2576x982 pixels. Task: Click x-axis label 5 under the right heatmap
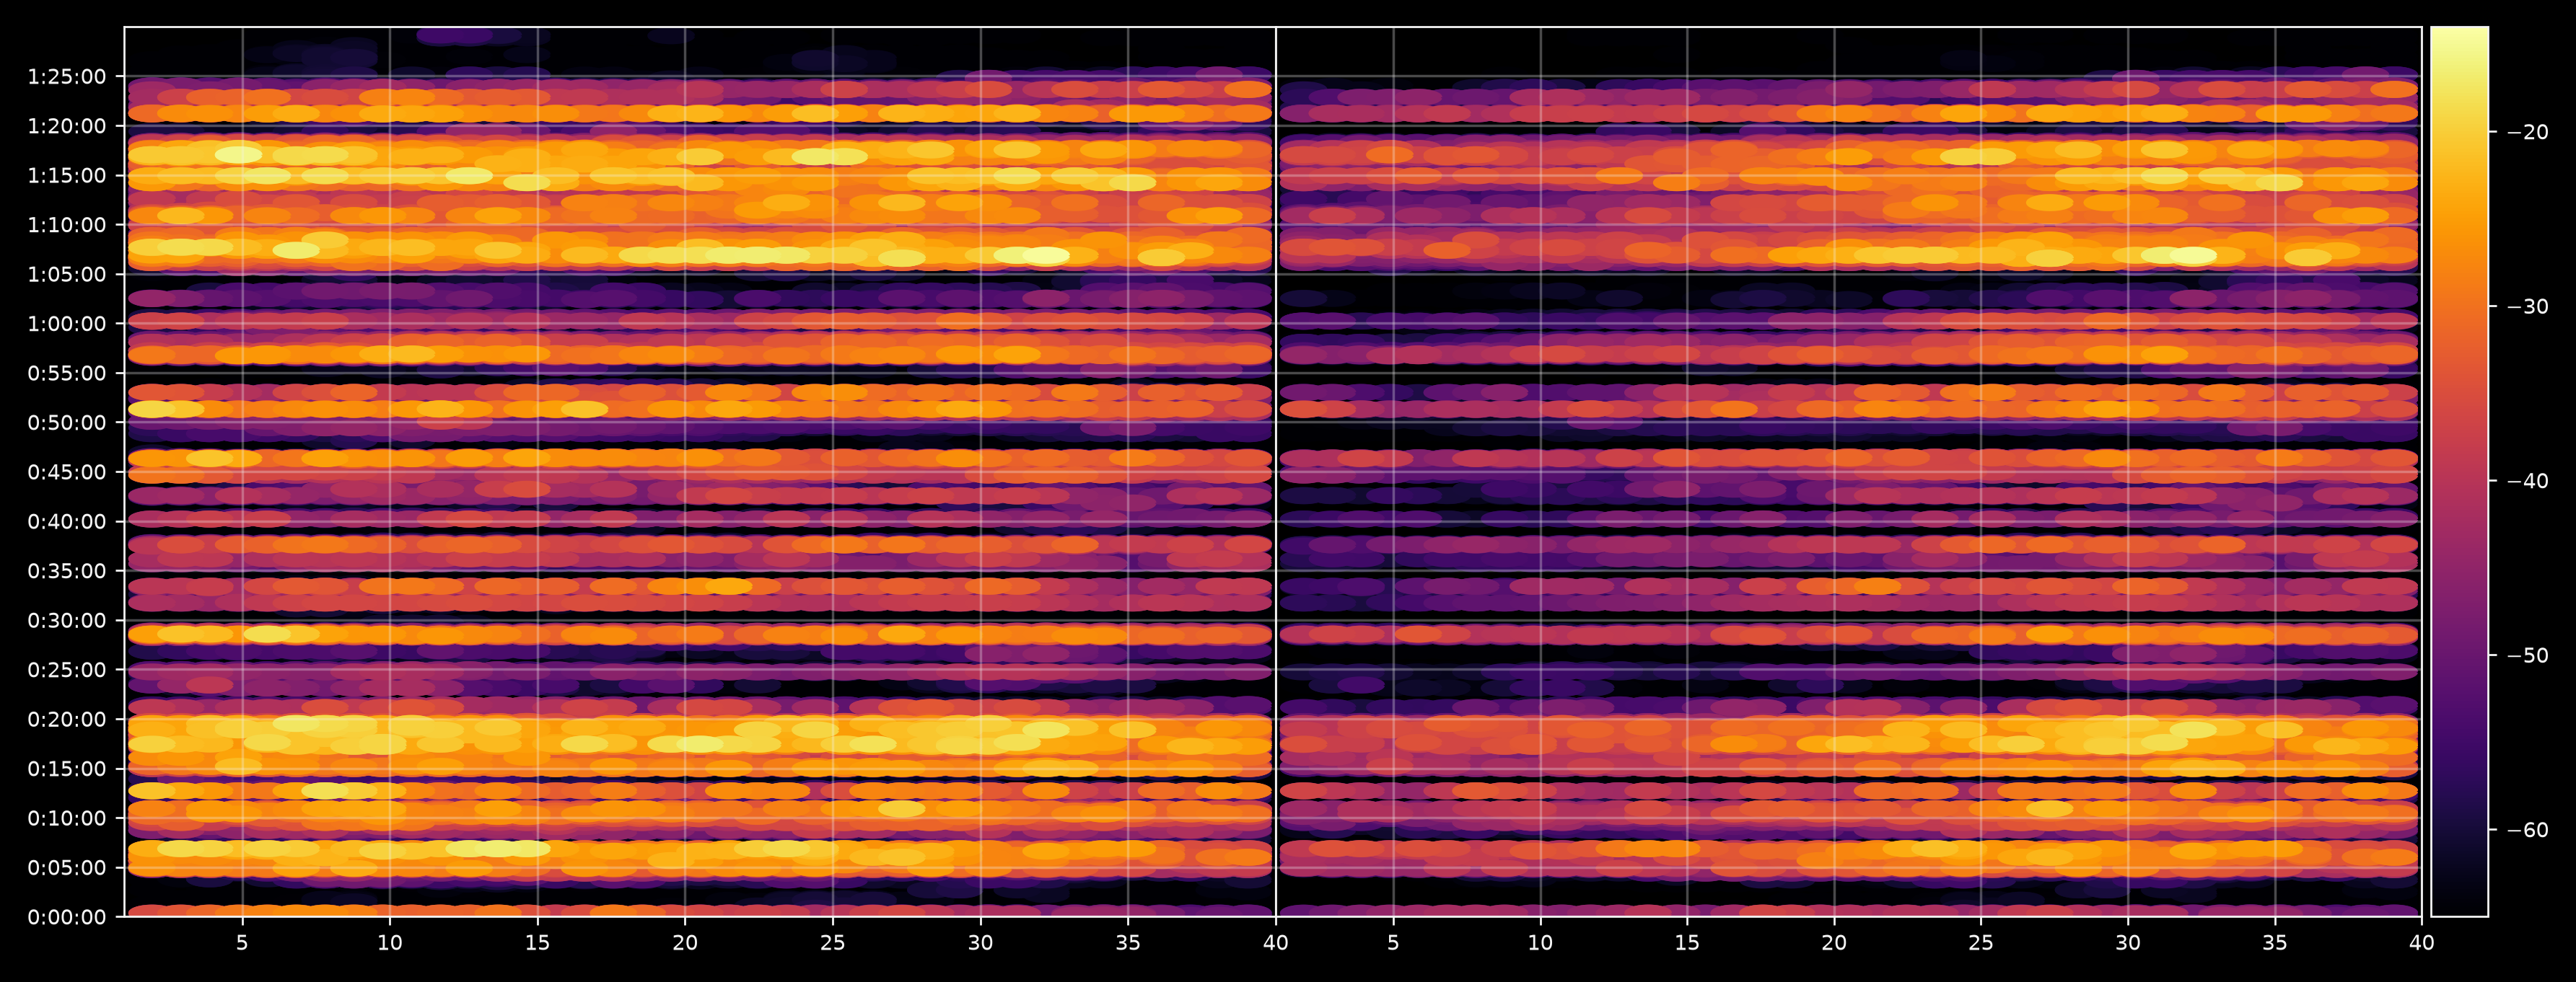coord(1393,943)
